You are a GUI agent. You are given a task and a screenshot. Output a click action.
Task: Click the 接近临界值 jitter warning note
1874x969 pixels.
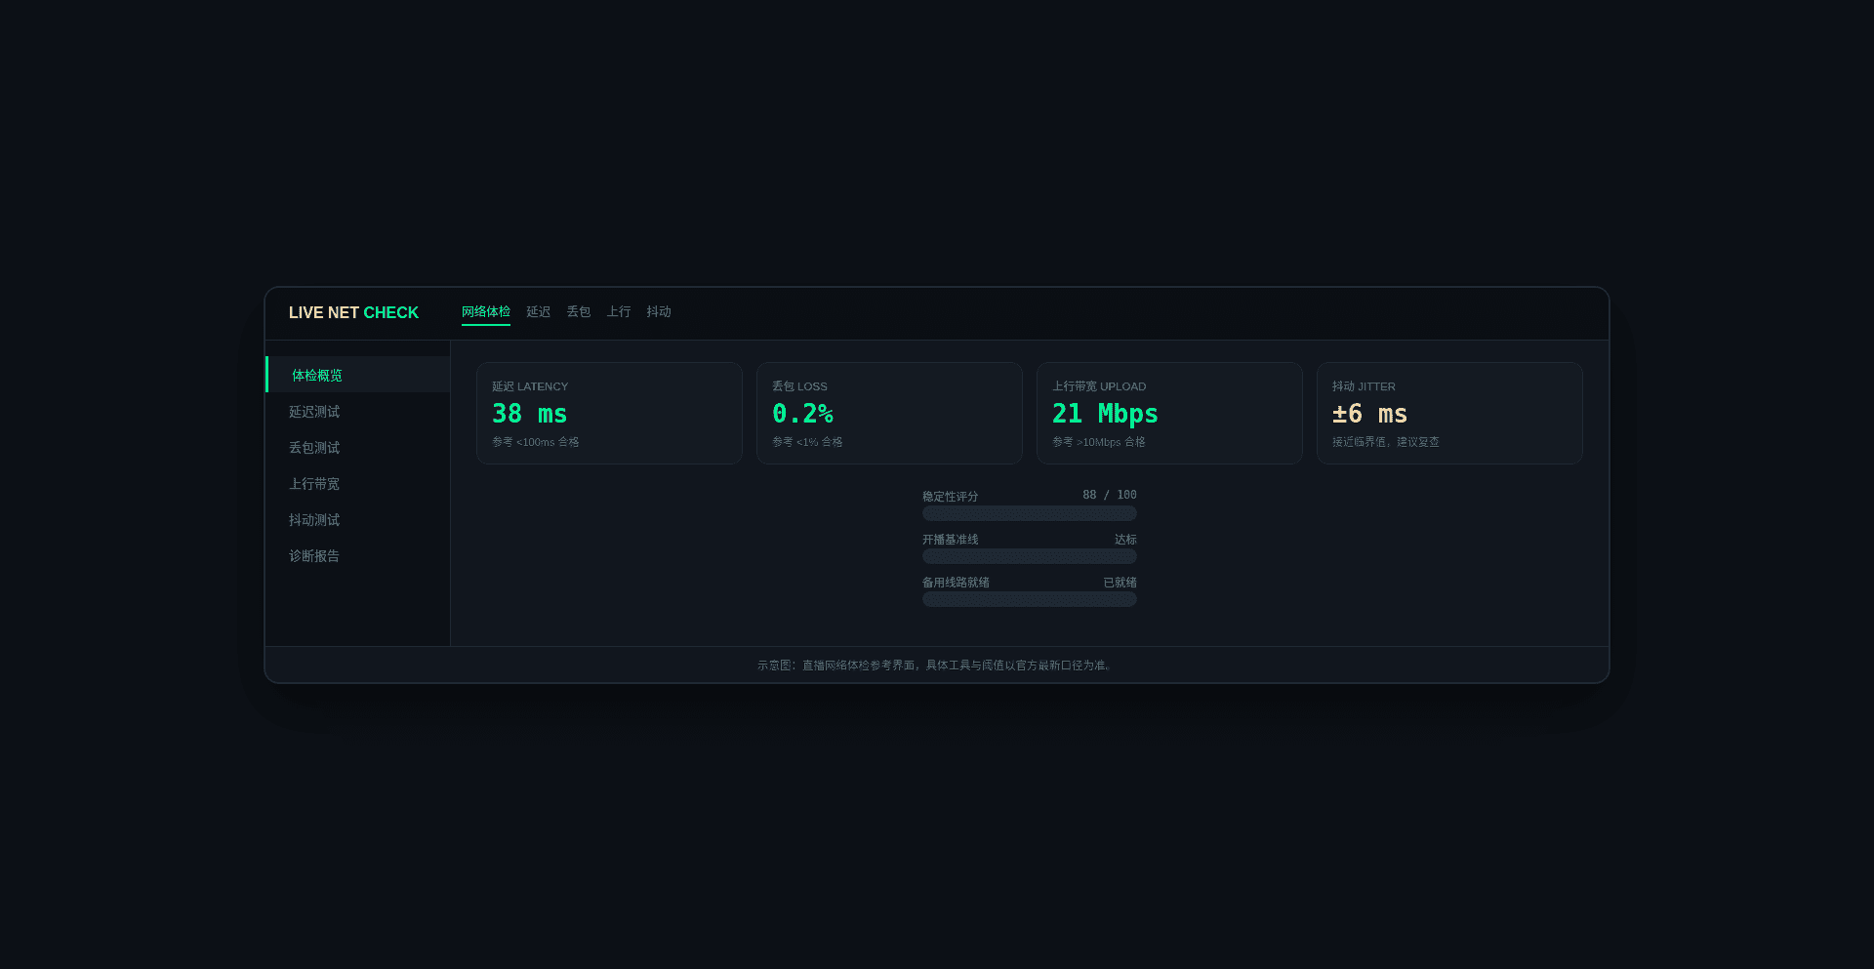(1385, 442)
